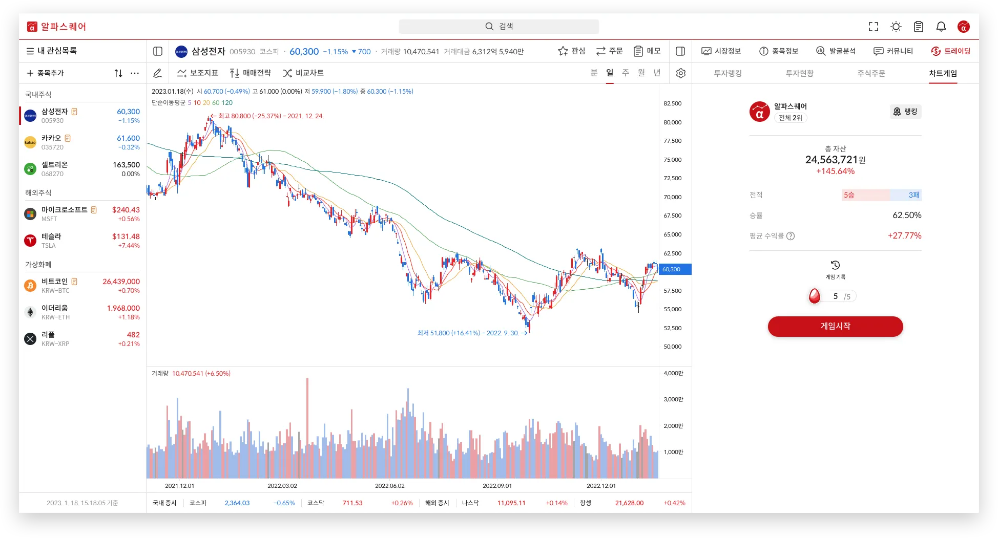Open the 커뮤니티 tab
Image resolution: width=998 pixels, height=538 pixels.
893,51
